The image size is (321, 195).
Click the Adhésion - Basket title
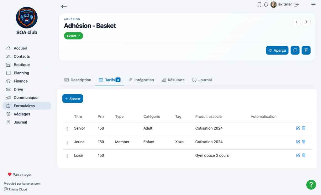90,26
